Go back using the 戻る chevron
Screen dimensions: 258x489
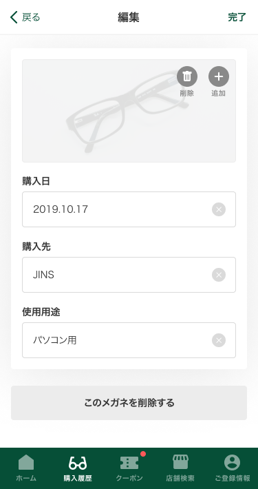(14, 17)
